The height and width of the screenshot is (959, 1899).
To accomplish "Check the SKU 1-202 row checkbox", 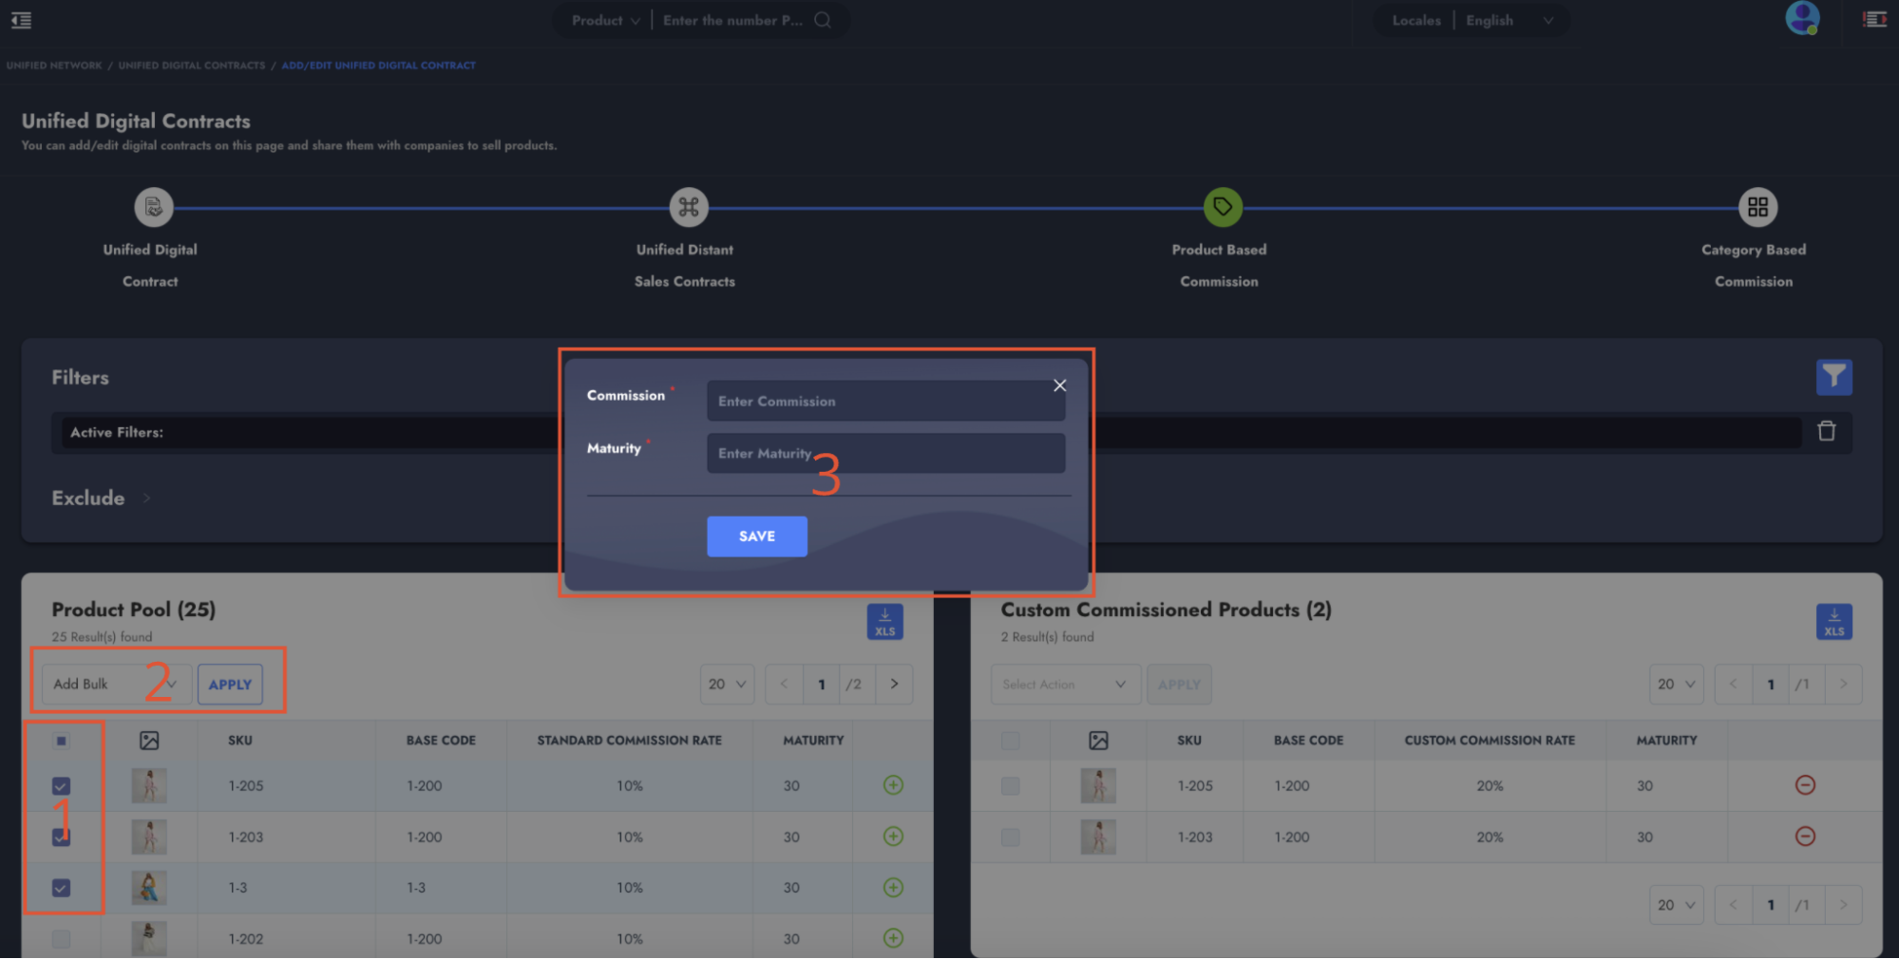I will [x=61, y=939].
